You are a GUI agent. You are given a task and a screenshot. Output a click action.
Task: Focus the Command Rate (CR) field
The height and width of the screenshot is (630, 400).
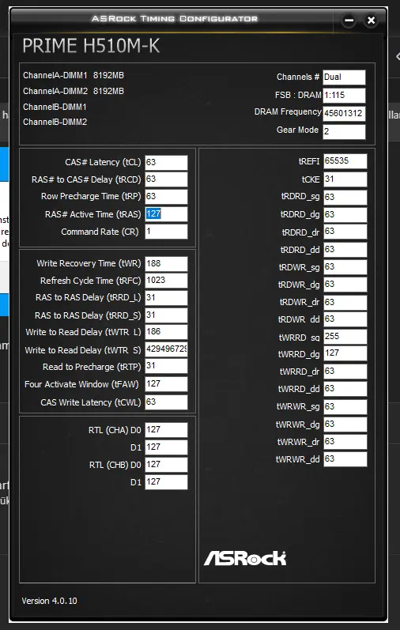[x=166, y=232]
